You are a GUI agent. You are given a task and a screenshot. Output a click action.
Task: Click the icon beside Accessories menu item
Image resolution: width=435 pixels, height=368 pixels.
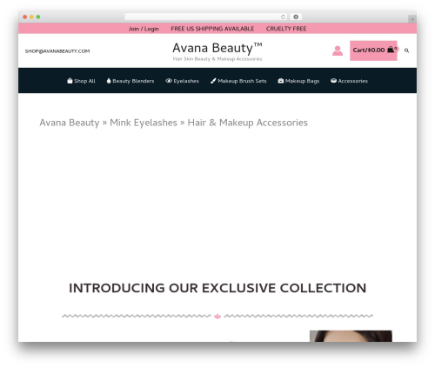coord(333,81)
